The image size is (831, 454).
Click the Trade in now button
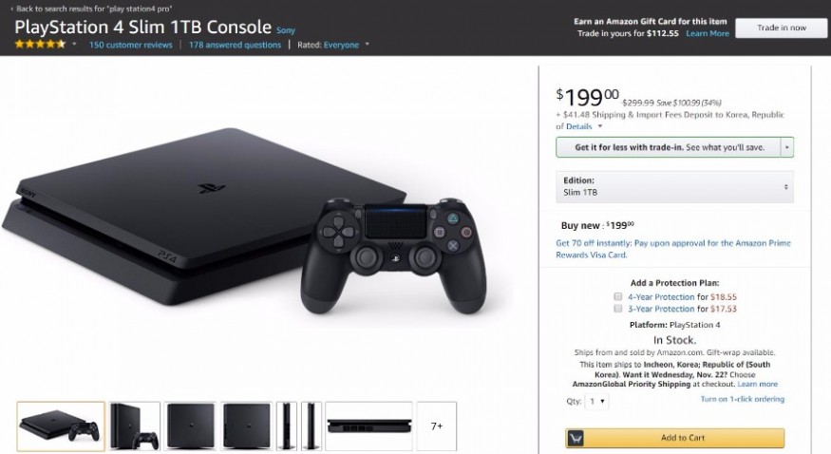coord(782,28)
